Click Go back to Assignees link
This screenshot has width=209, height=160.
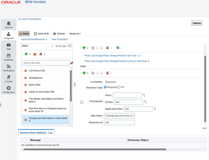(x=30, y=19)
